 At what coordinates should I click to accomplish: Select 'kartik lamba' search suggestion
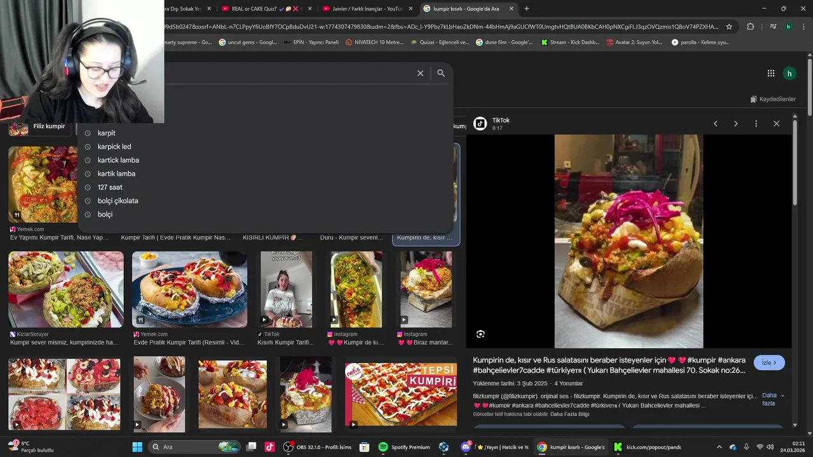116,174
